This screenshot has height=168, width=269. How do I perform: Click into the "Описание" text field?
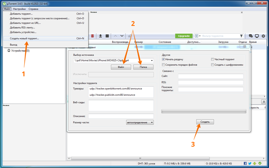click(121, 116)
